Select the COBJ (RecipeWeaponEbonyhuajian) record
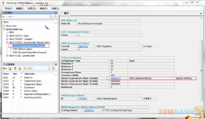Screen dimensions: 205x119 pos(29,52)
